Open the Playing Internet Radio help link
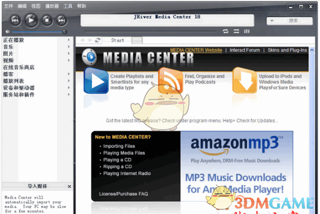Viewport: 320px width, 214px height. [x=127, y=173]
